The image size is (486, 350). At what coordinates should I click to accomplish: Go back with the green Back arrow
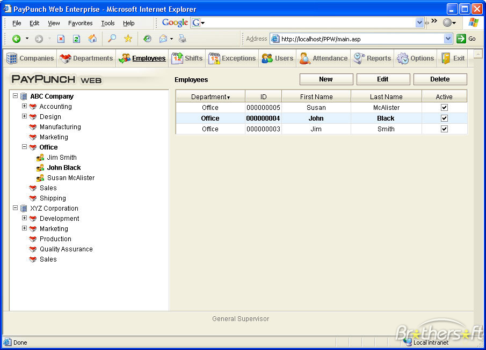click(x=17, y=39)
